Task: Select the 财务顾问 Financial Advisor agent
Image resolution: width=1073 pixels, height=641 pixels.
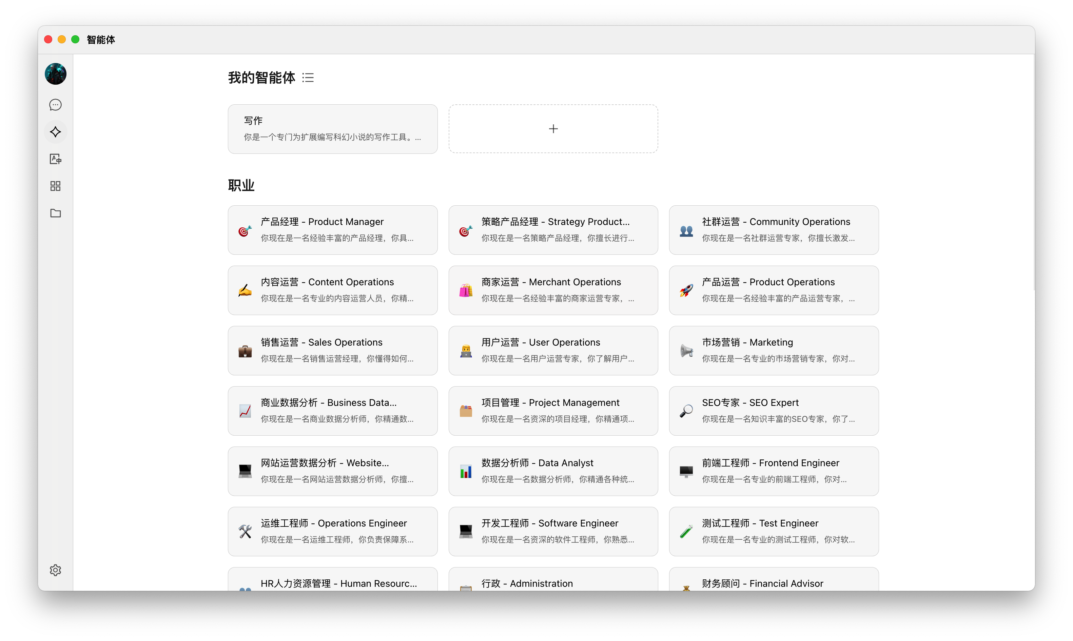Action: point(774,583)
